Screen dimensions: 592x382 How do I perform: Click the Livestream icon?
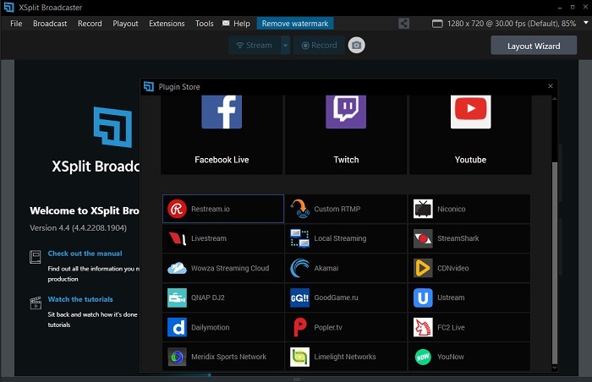click(177, 238)
